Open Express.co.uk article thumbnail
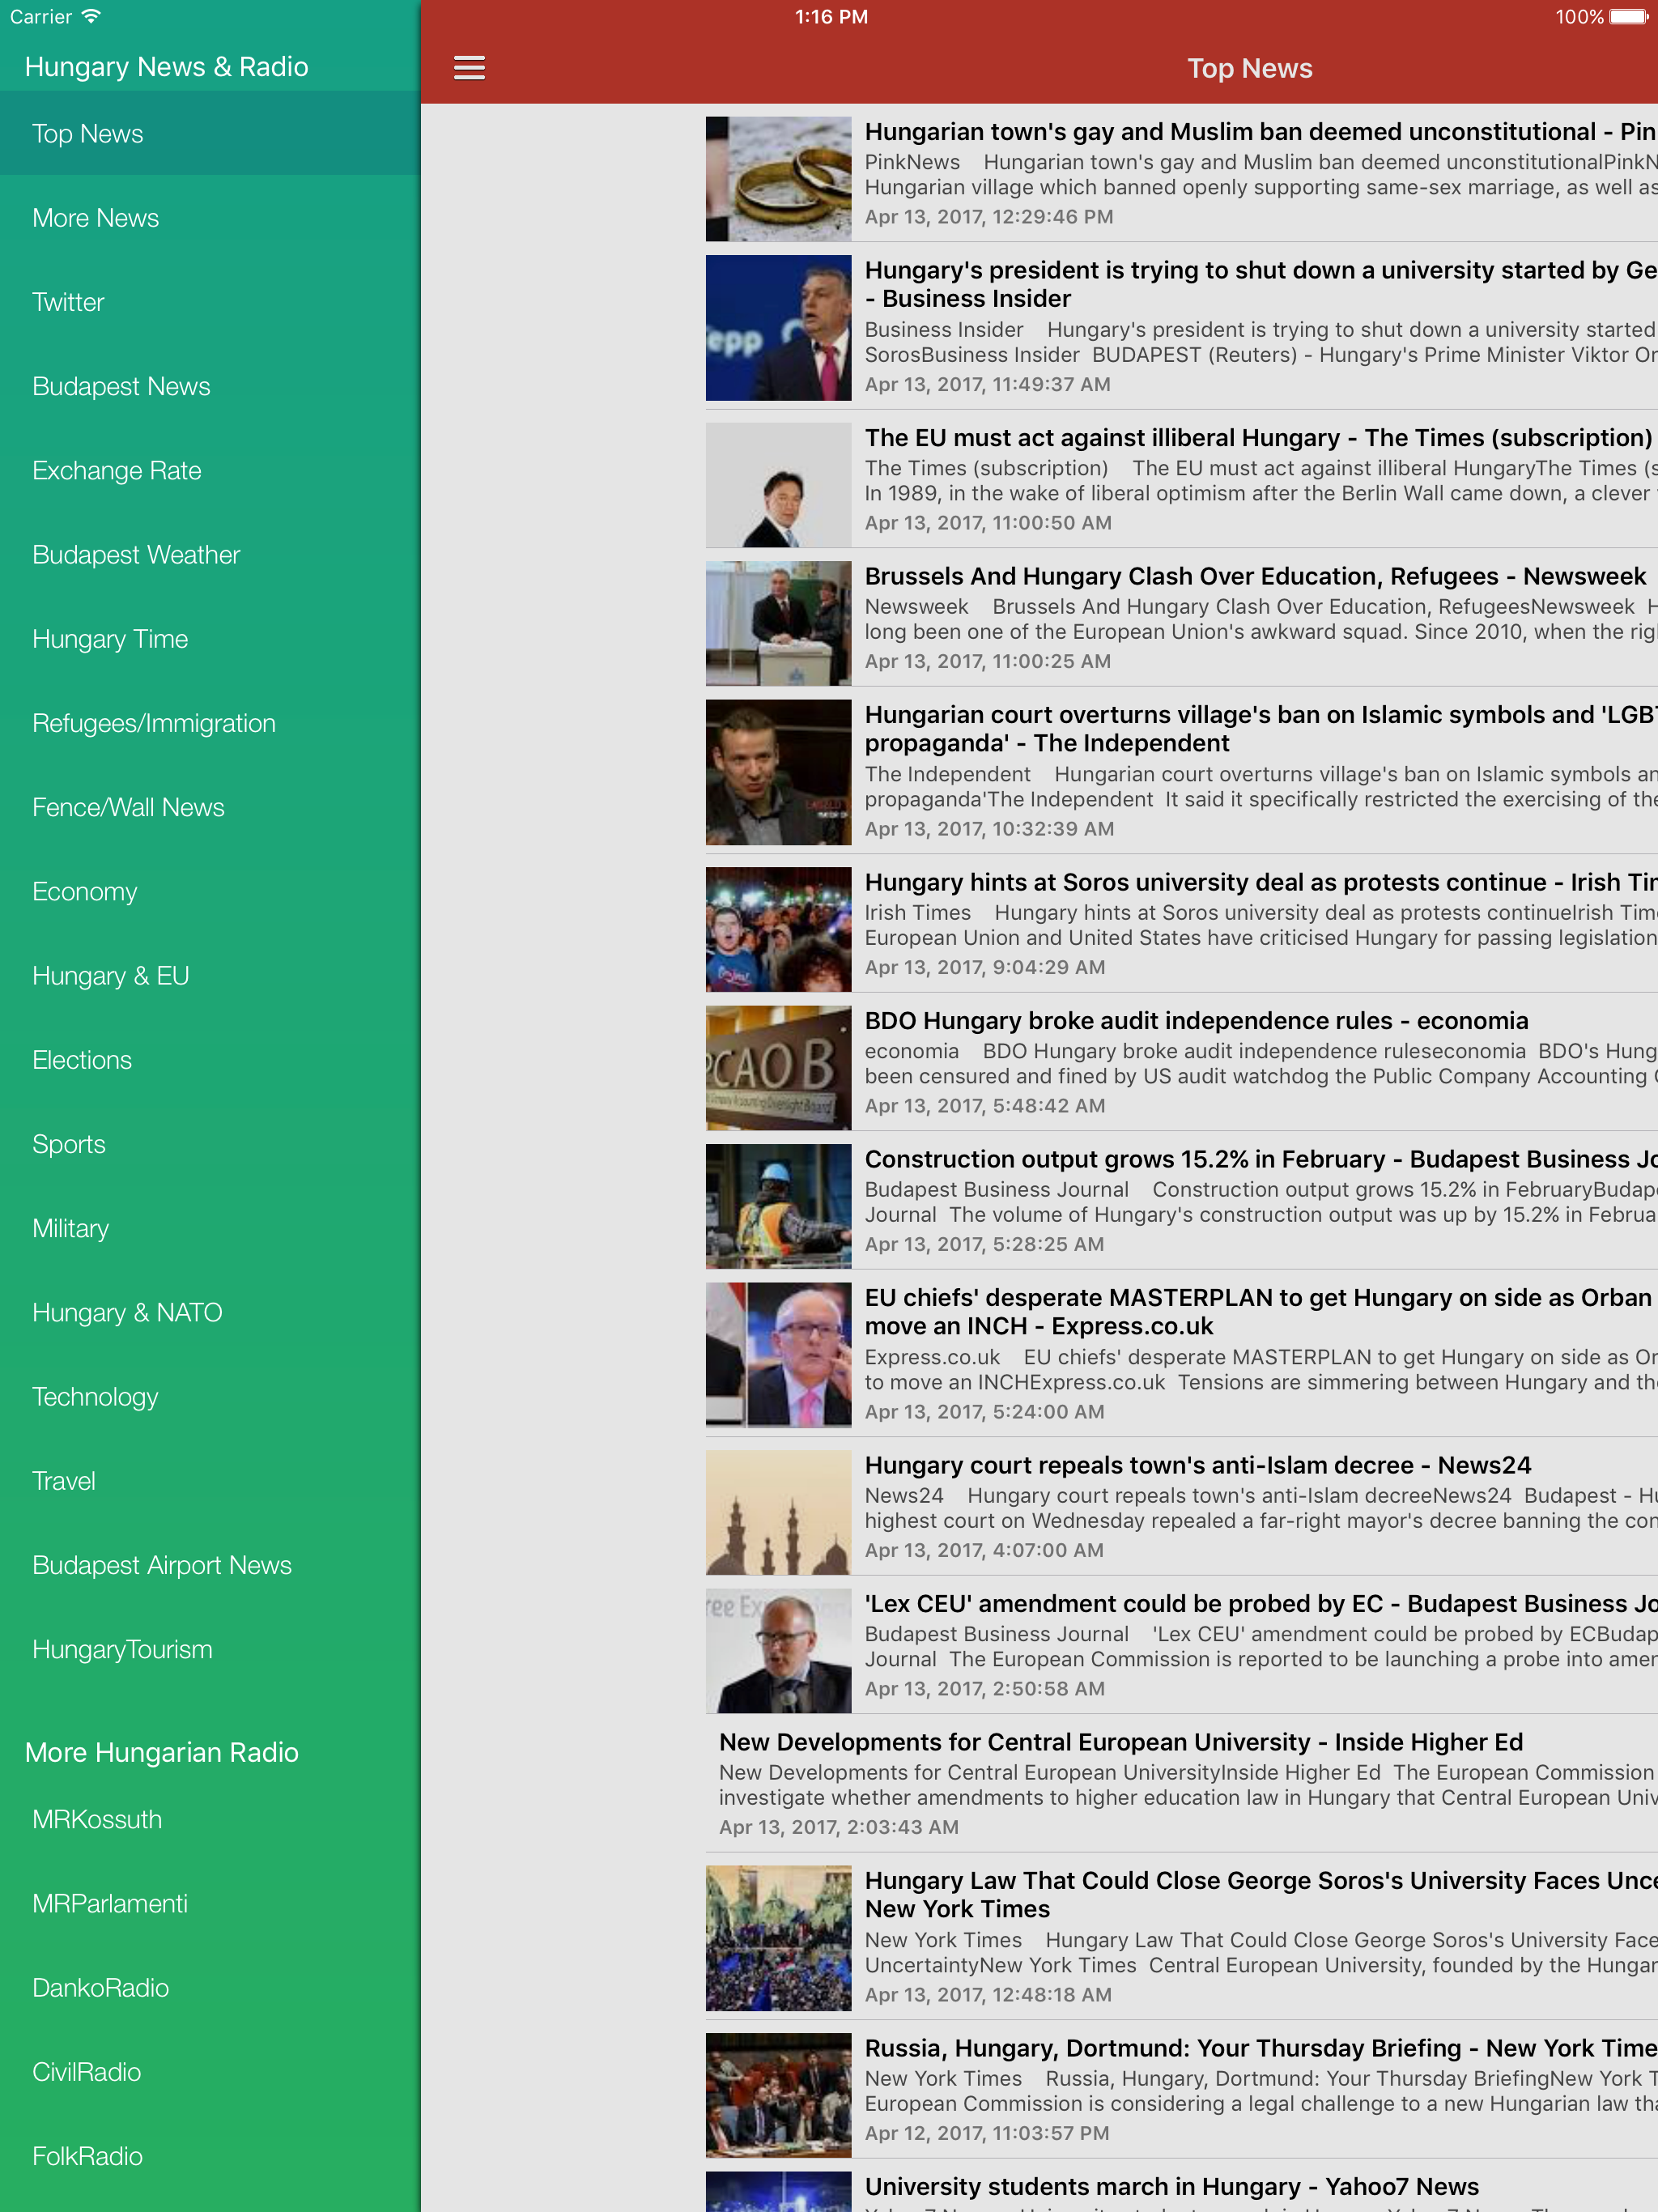 [778, 1355]
